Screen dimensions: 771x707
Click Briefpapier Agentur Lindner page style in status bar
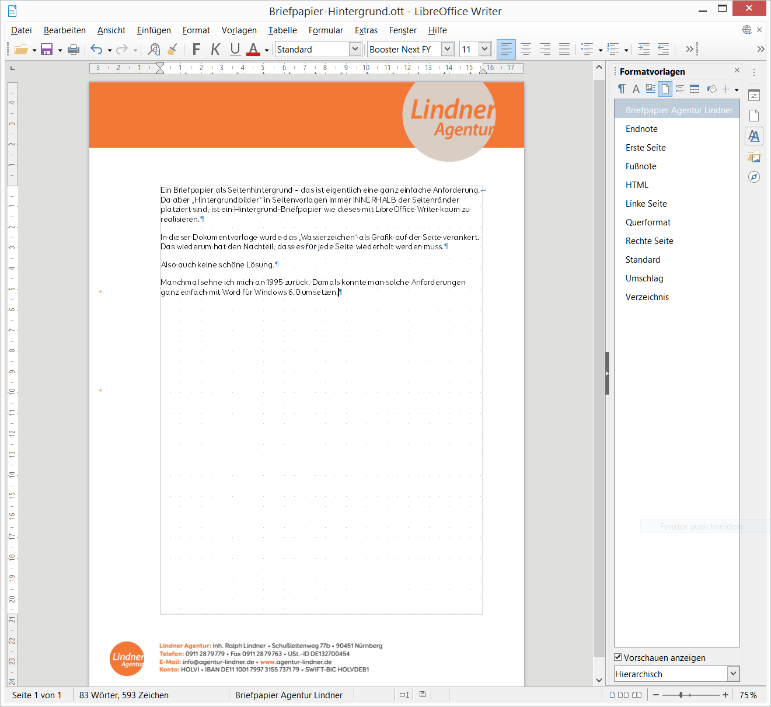coord(289,695)
